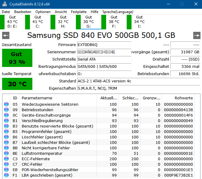Select disk tab G: at 30 °C
The height and width of the screenshot is (179, 202).
(x=88, y=22)
